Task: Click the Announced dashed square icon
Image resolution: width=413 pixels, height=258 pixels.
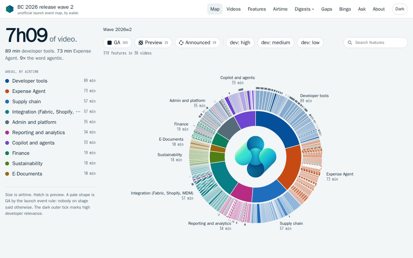Action: click(181, 43)
